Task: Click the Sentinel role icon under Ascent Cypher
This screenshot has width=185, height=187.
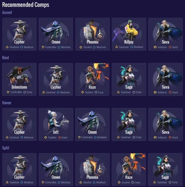Action: tap(7, 47)
